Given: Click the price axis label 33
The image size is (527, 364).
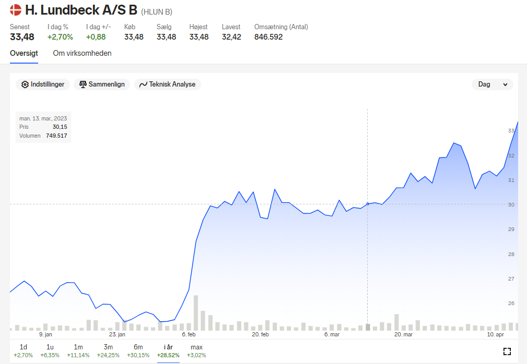Looking at the screenshot, I should [x=511, y=130].
